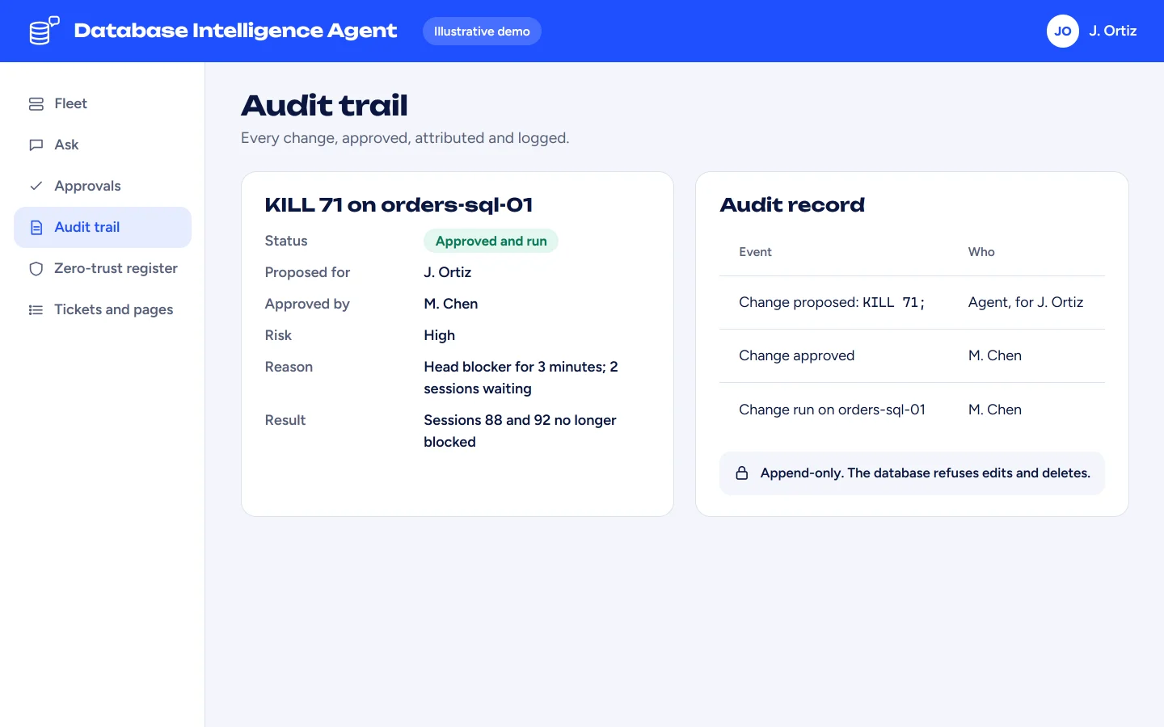Click the Who column header

pyautogui.click(x=981, y=252)
